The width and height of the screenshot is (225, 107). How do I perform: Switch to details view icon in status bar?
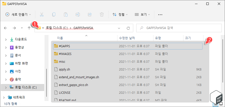click(215, 104)
